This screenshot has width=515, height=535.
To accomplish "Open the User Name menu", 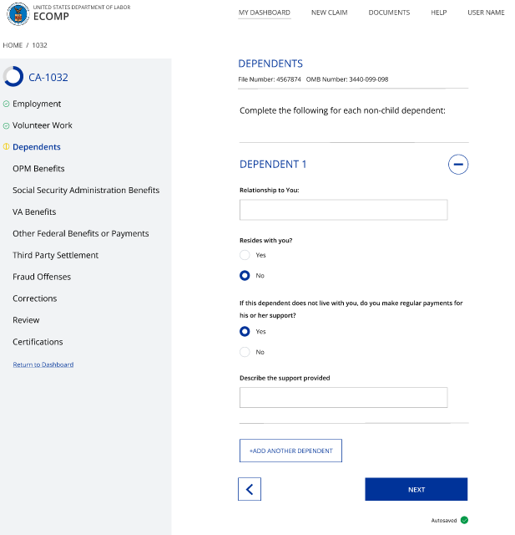I will click(x=486, y=13).
